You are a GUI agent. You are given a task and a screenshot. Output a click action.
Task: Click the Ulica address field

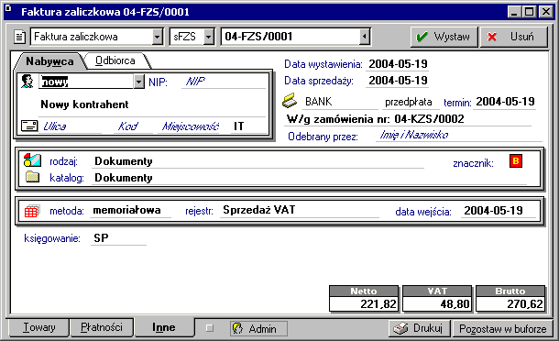pyautogui.click(x=71, y=126)
